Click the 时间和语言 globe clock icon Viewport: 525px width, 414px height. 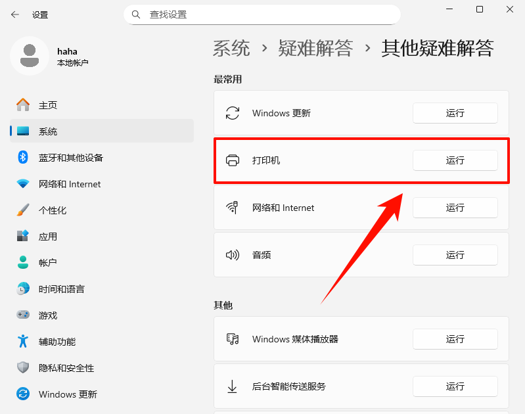(x=23, y=288)
